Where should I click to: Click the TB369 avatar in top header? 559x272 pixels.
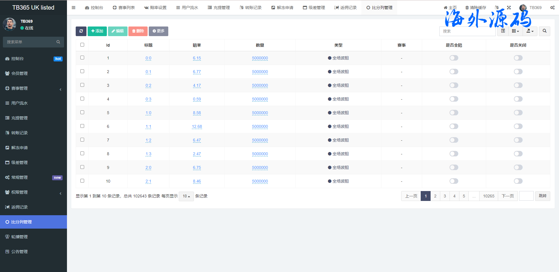pos(523,8)
